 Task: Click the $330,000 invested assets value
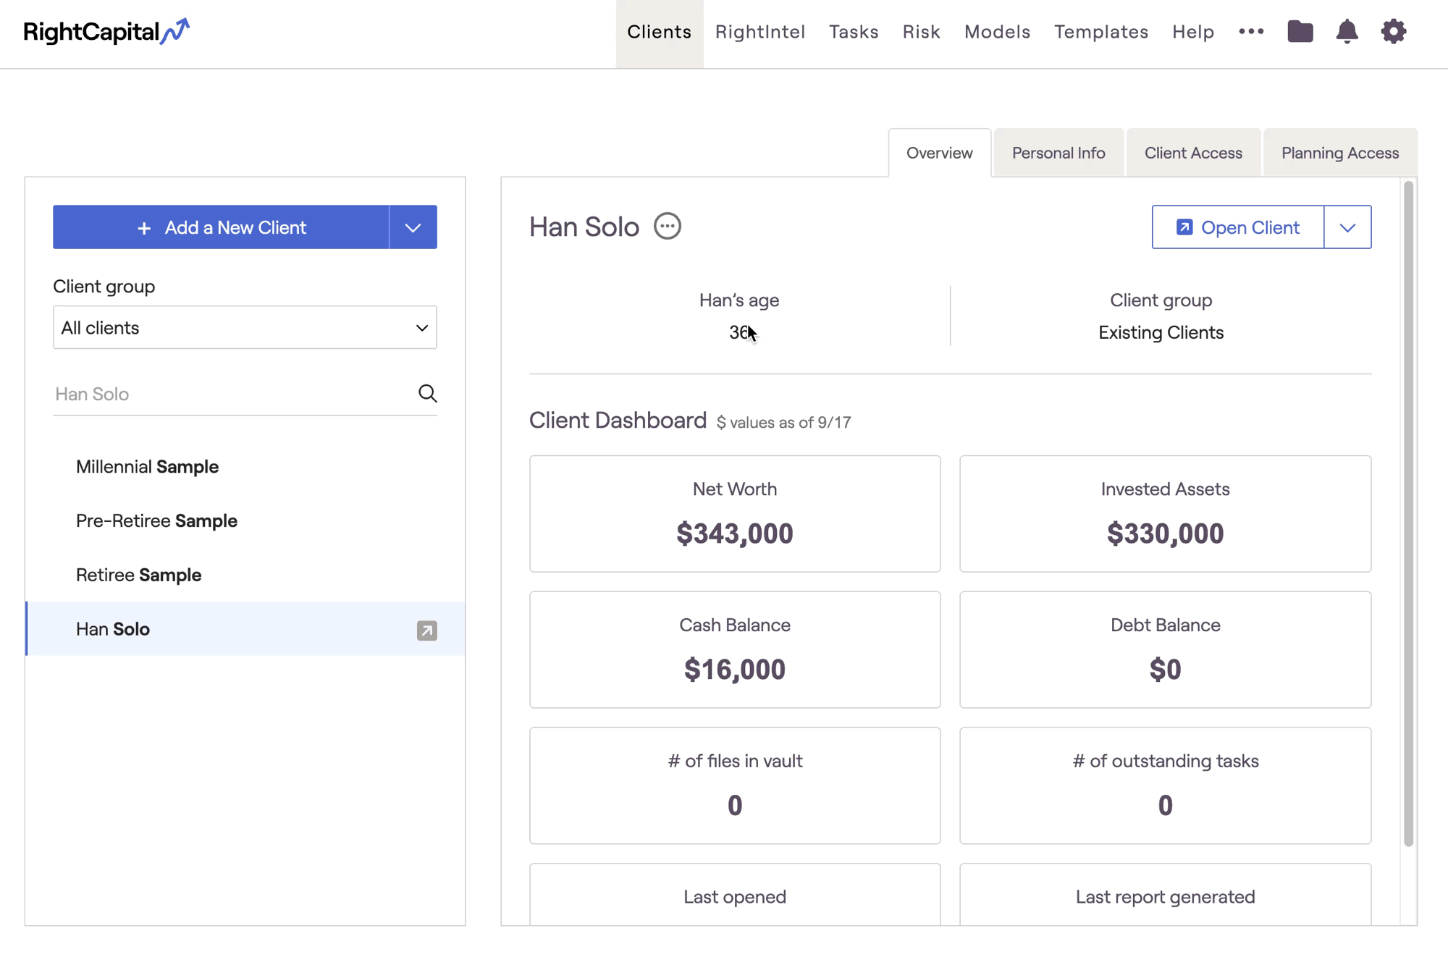tap(1165, 534)
